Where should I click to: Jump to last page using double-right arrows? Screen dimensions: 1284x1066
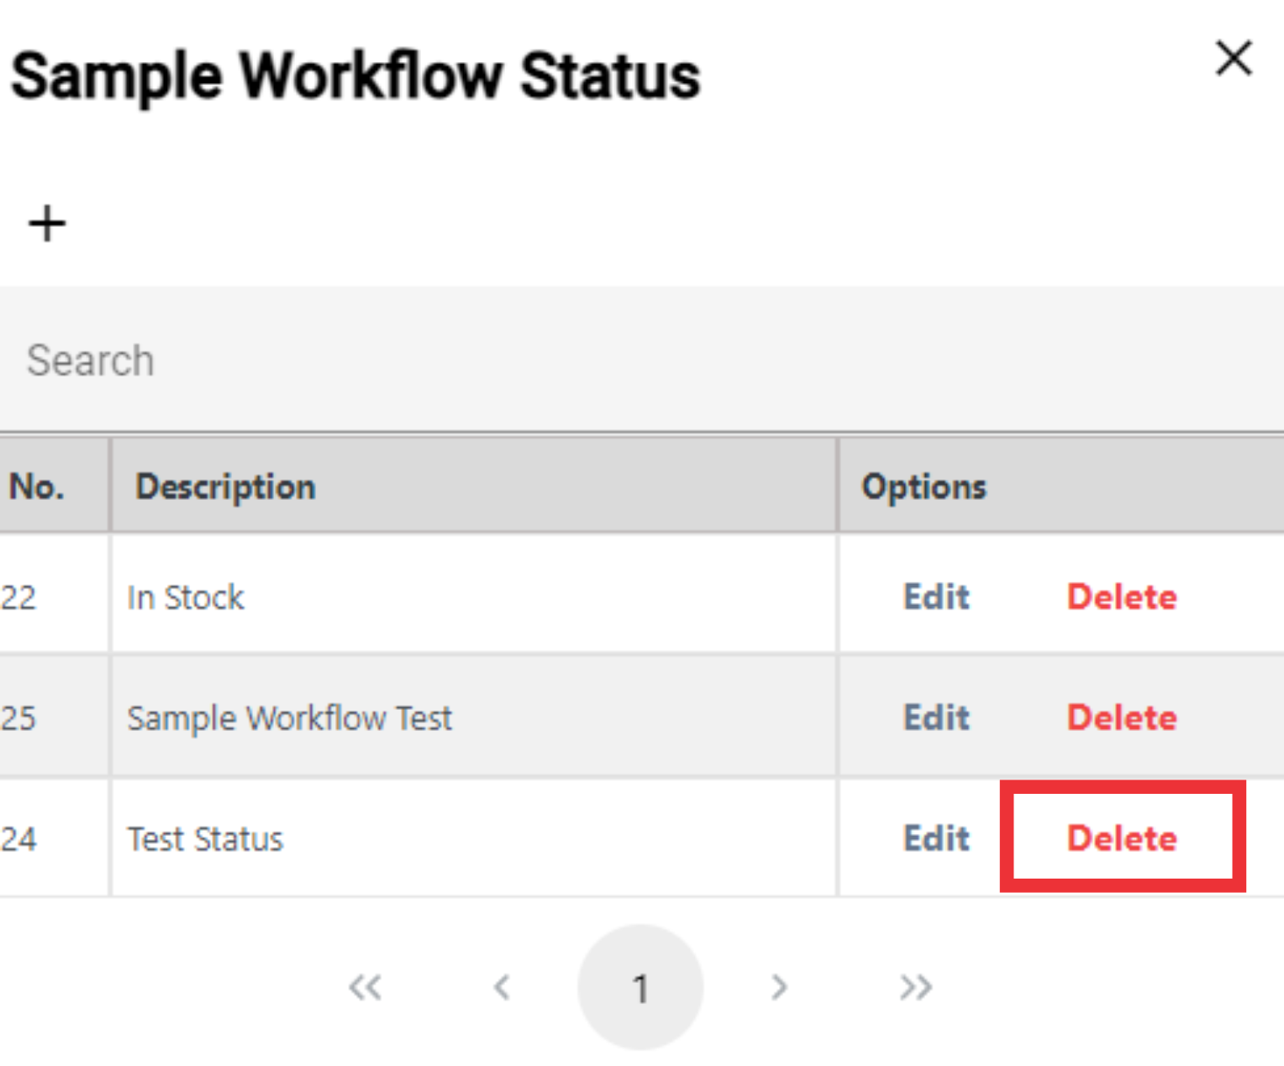coord(916,987)
